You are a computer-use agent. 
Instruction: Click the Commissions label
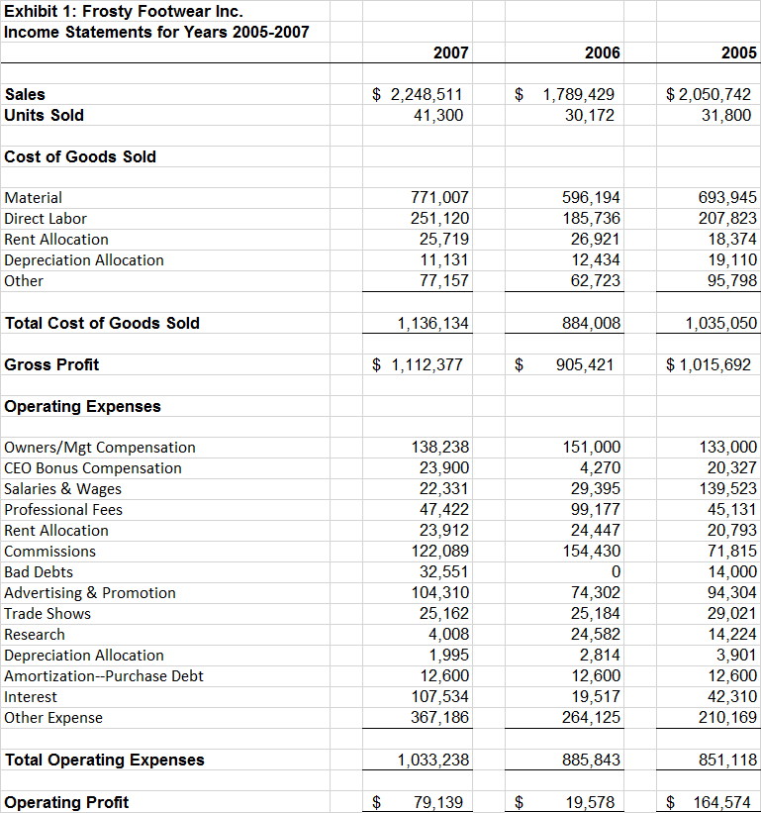[x=50, y=552]
